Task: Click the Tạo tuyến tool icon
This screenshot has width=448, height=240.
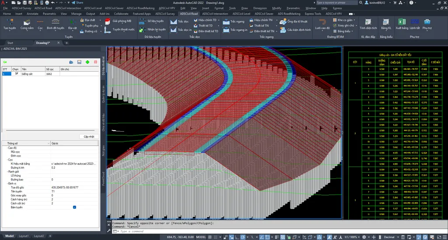Action: tap(10, 22)
